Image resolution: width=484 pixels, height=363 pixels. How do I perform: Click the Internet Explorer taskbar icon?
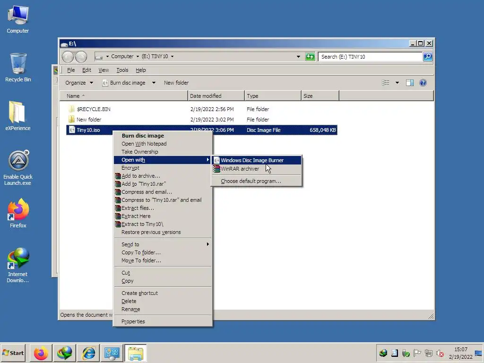click(88, 353)
